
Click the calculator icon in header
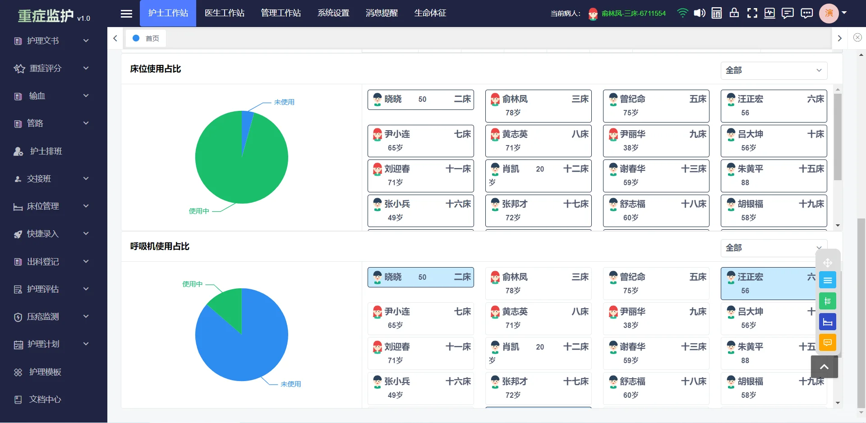716,13
